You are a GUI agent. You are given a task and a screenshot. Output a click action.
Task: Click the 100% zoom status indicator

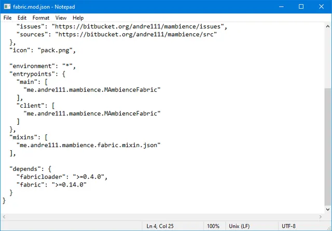pos(213,226)
